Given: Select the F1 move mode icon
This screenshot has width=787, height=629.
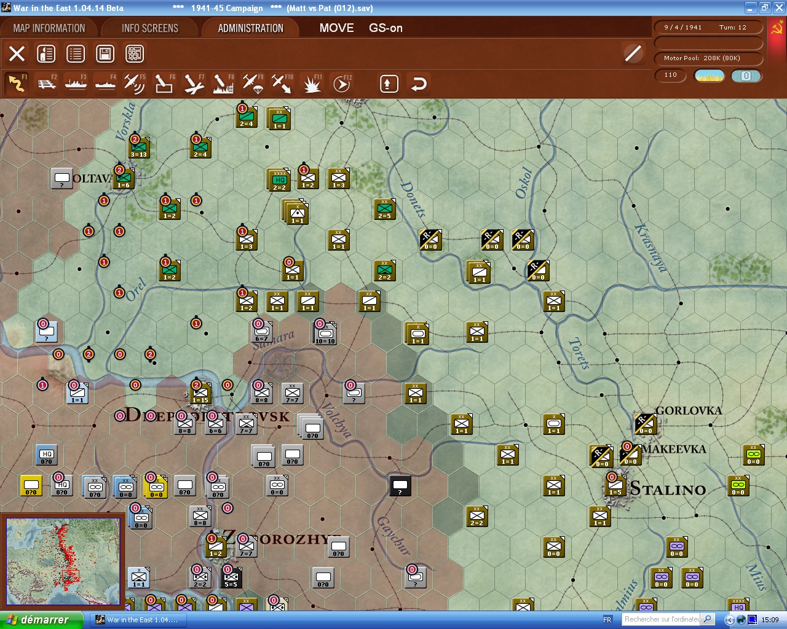Looking at the screenshot, I should pyautogui.click(x=17, y=84).
